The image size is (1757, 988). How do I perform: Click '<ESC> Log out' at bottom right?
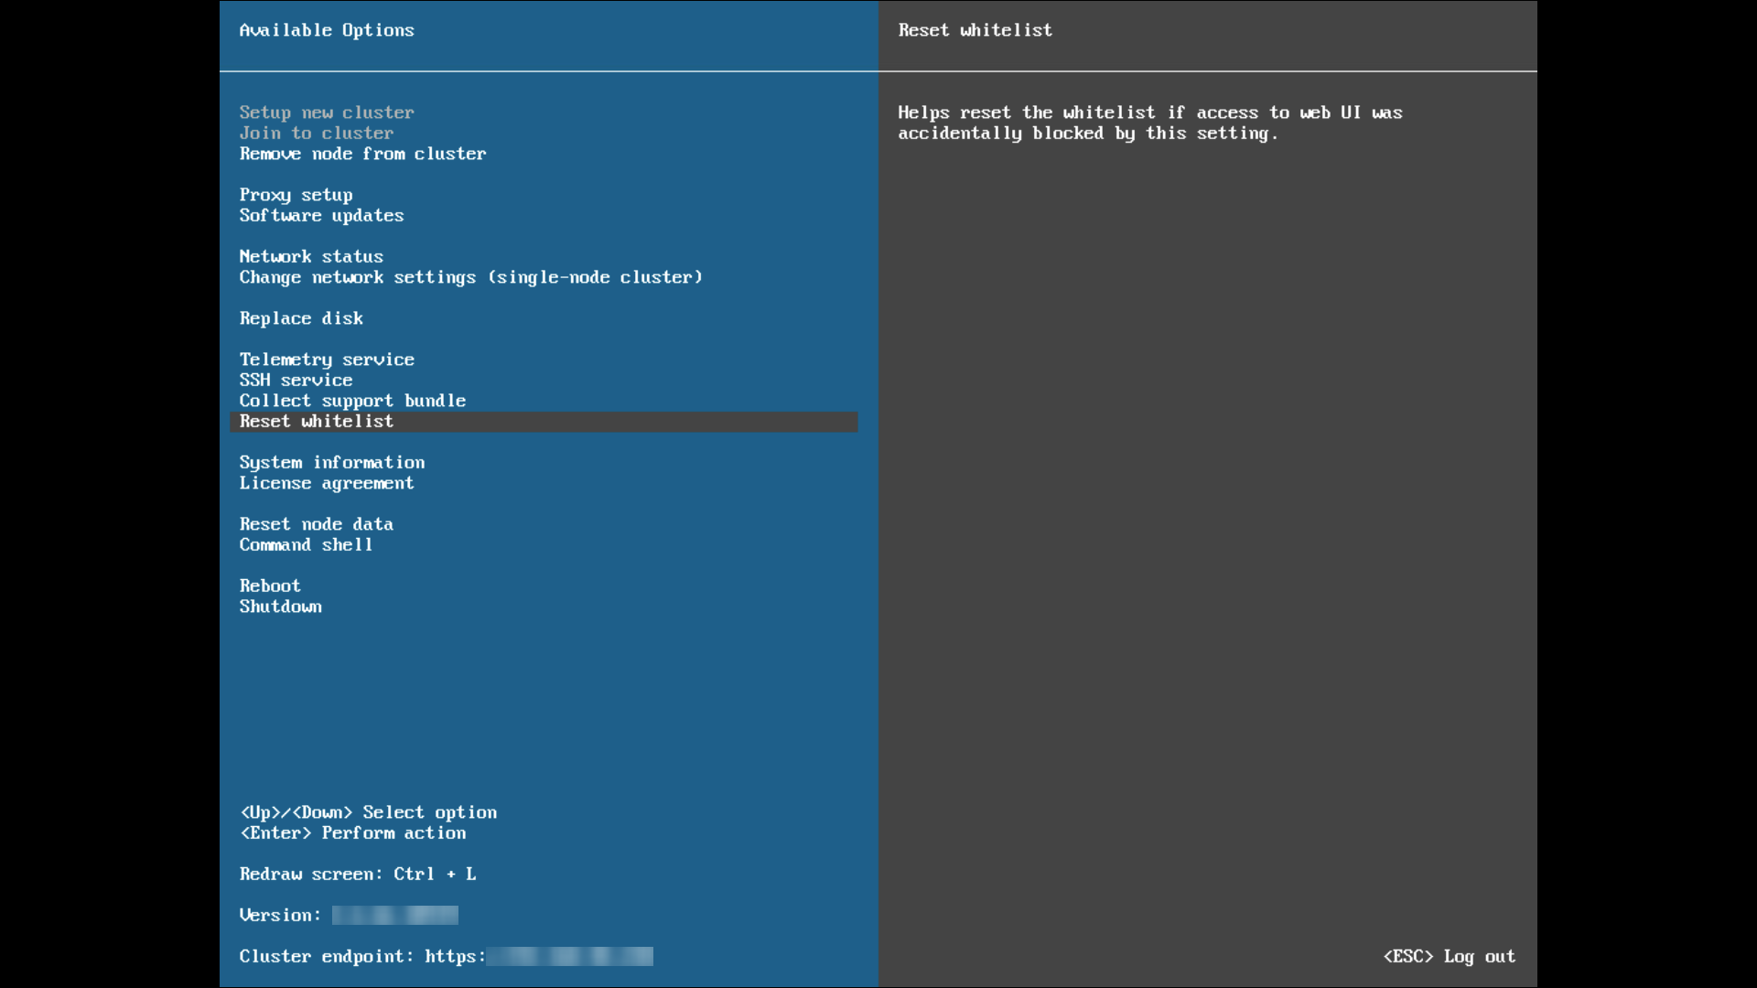pyautogui.click(x=1450, y=957)
